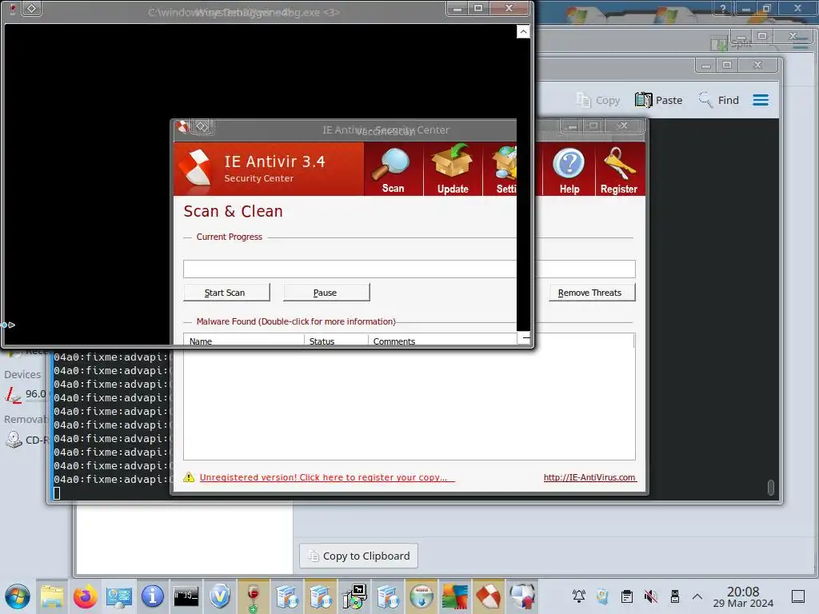Launch Firefox from the taskbar
Viewport: 819px width, 614px height.
point(85,596)
